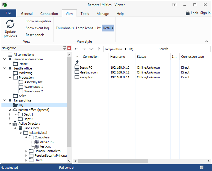Click the scroll right arrow of list
The height and width of the screenshot is (171, 212).
[209, 161]
